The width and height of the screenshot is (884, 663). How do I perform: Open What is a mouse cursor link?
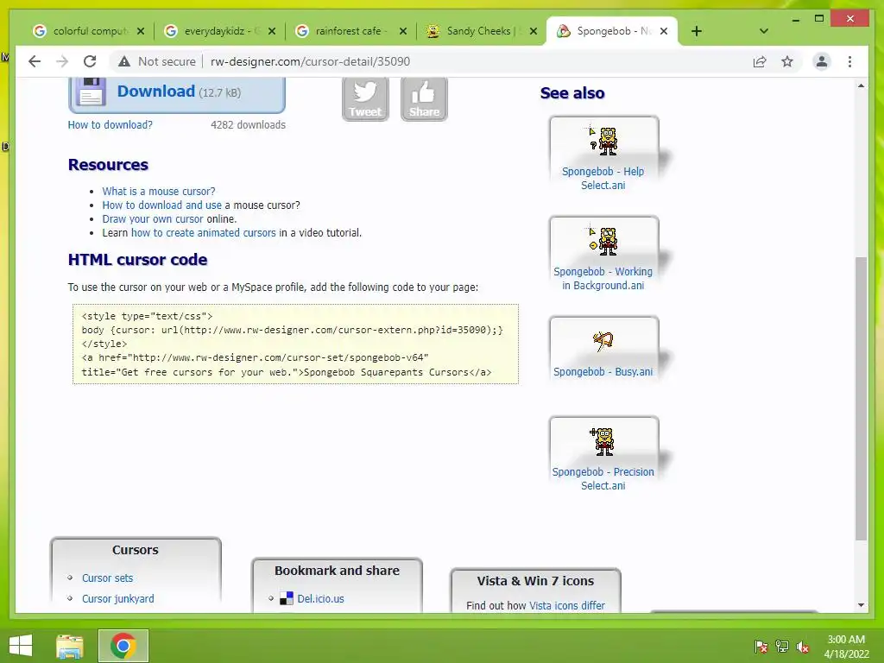[159, 191]
